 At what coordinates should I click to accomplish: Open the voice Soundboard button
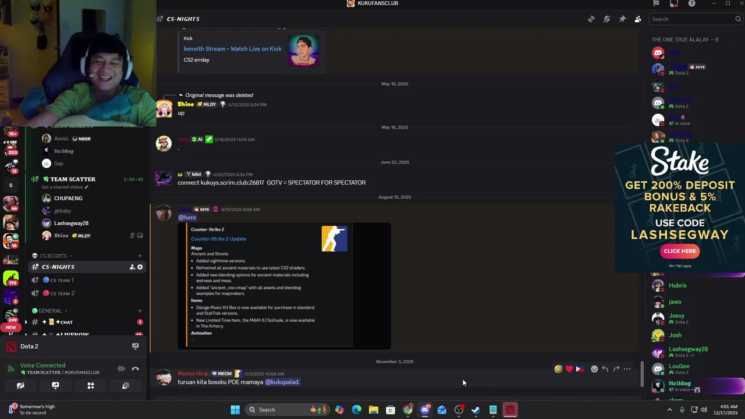click(126, 386)
